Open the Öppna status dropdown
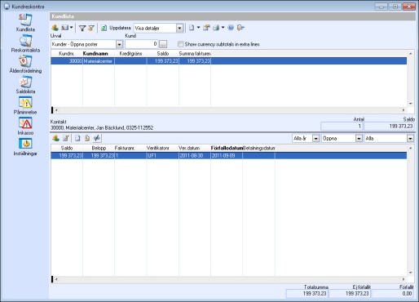The height and width of the screenshot is (302, 419). 359,139
